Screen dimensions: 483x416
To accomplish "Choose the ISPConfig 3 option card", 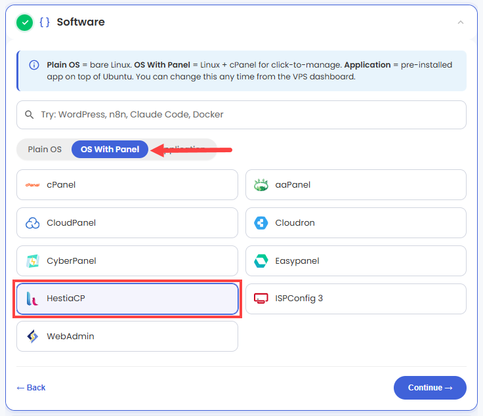I will click(x=356, y=299).
